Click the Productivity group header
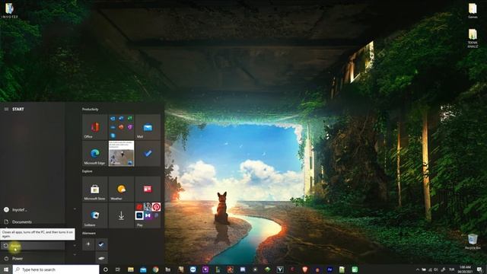The width and height of the screenshot is (487, 274). [90, 109]
